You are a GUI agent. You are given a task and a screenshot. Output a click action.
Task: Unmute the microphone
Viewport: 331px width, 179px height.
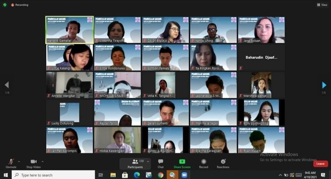[11, 163]
